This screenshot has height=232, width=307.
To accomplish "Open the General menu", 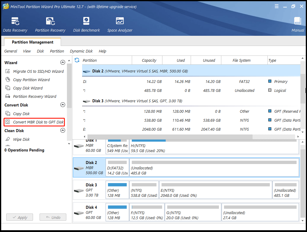I will 11,51.
